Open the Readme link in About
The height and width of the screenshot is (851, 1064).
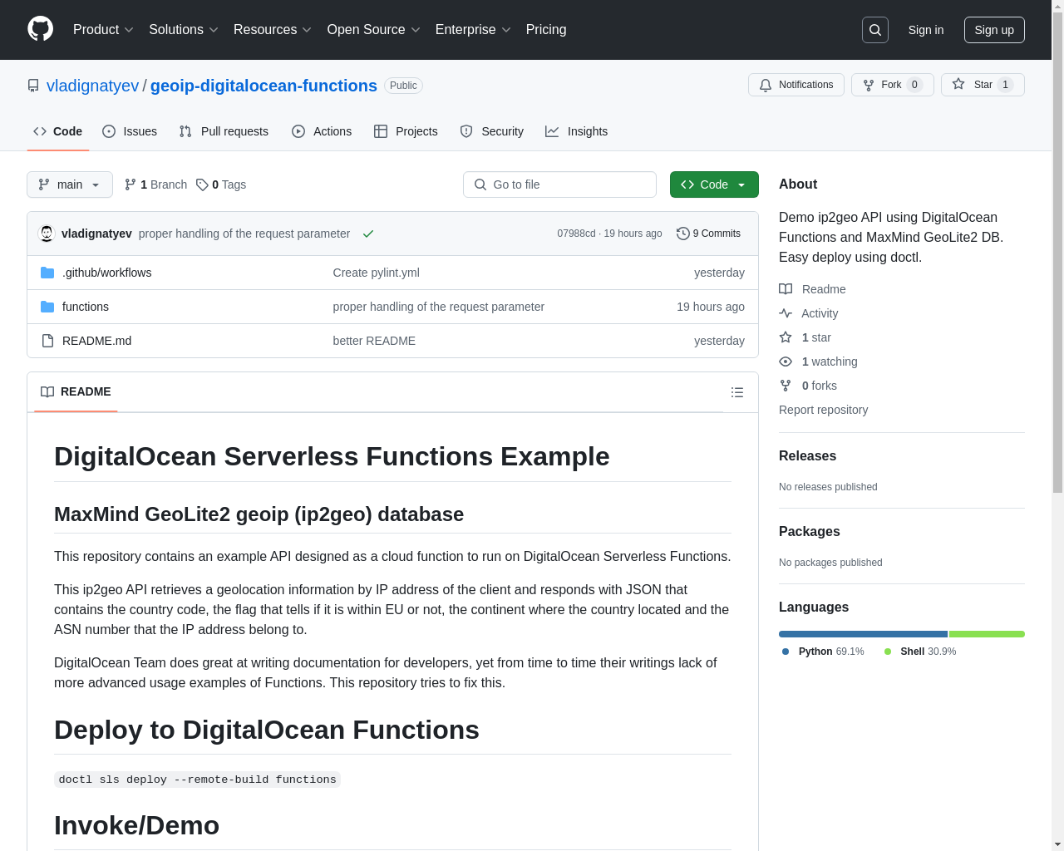coord(812,289)
